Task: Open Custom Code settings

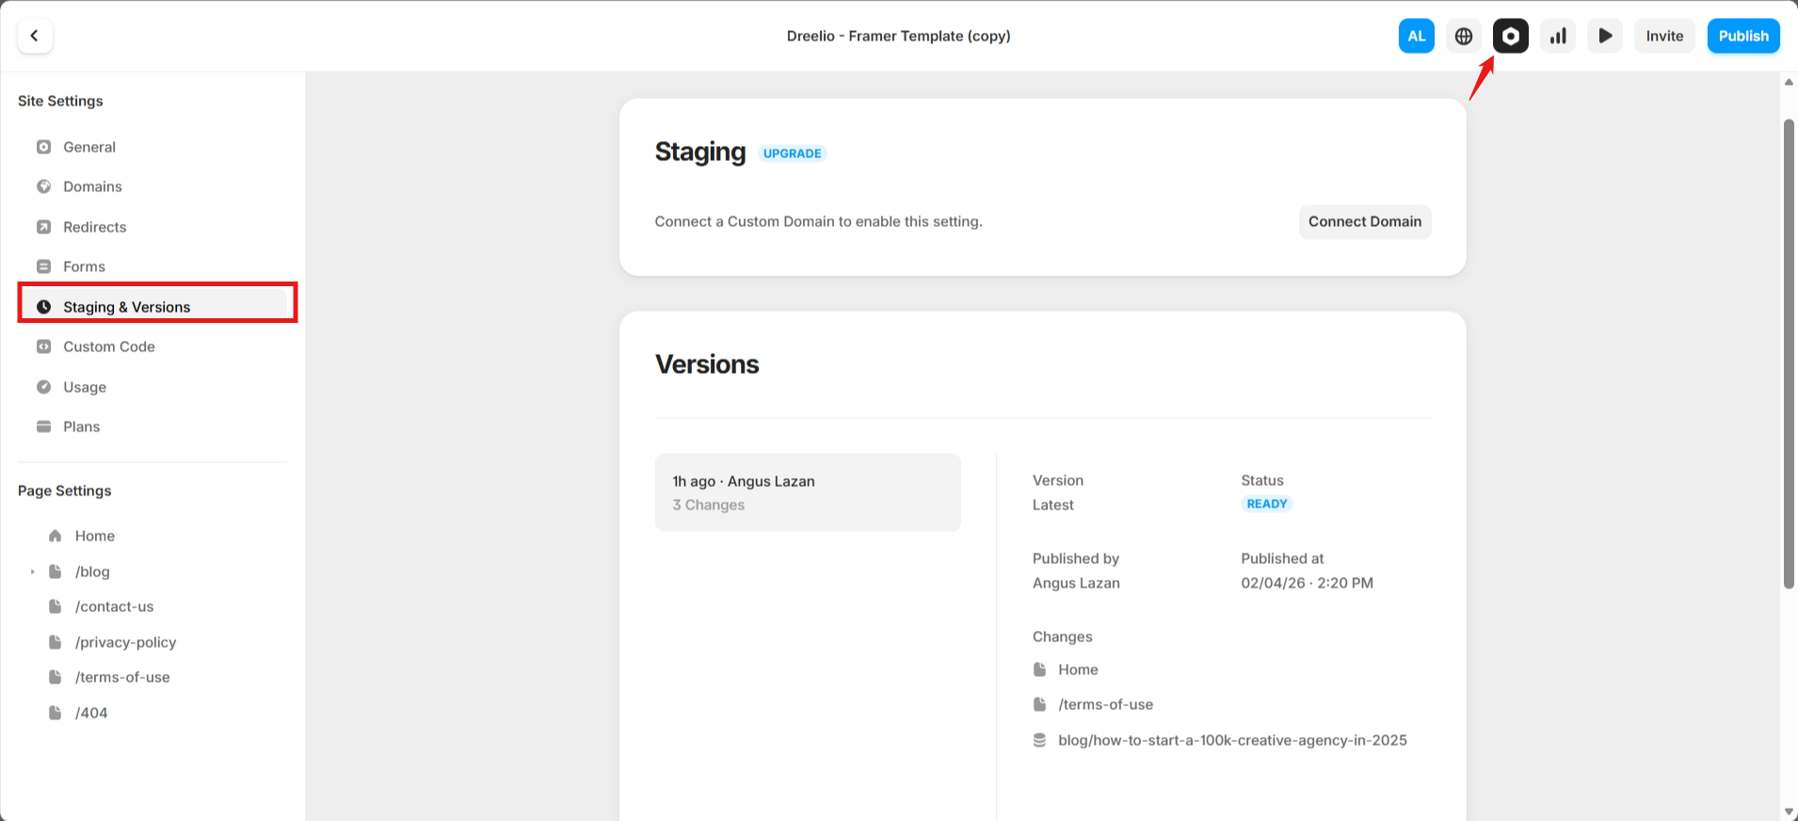Action: 153,346
